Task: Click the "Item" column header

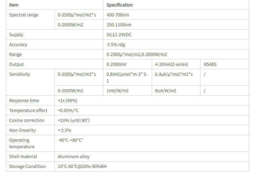Action: (14, 5)
